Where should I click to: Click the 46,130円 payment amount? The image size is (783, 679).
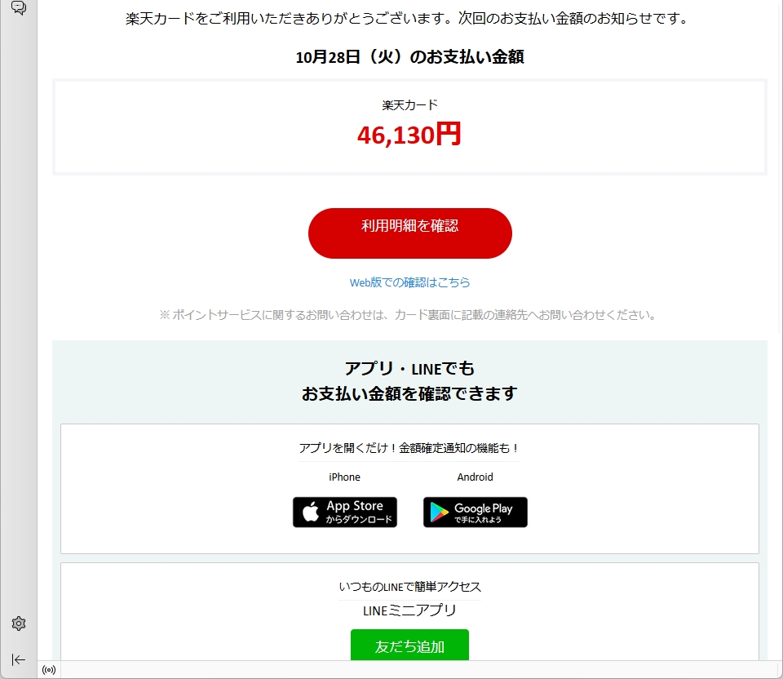tap(409, 135)
